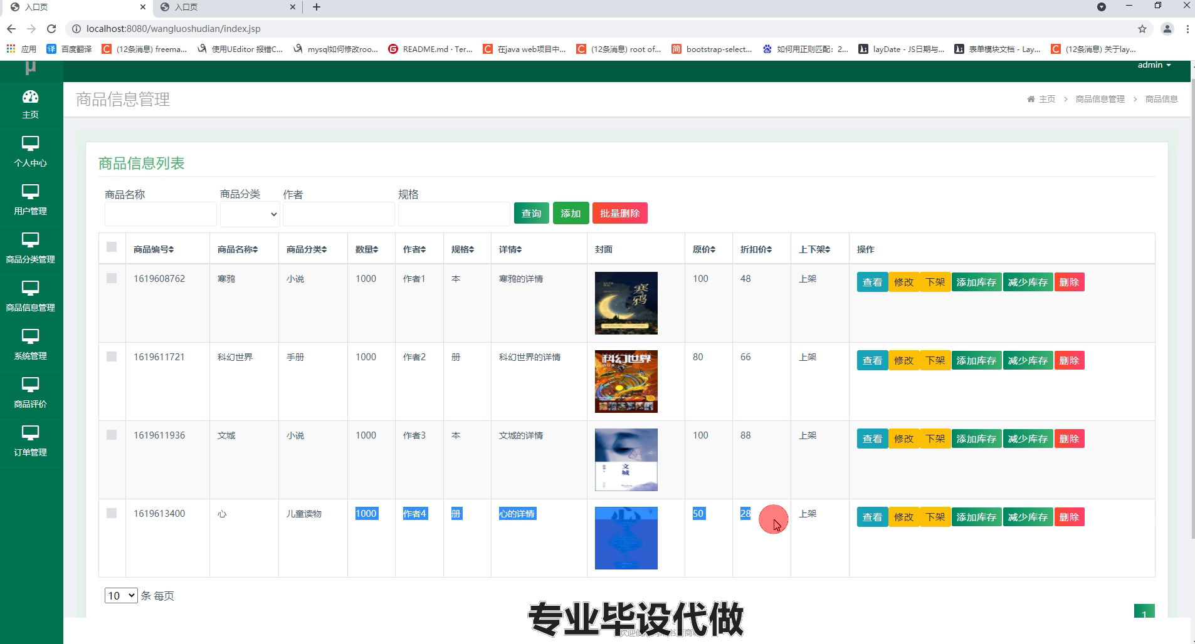This screenshot has height=644, width=1195.
Task: Check the row checkbox for 1619611936
Action: (112, 435)
